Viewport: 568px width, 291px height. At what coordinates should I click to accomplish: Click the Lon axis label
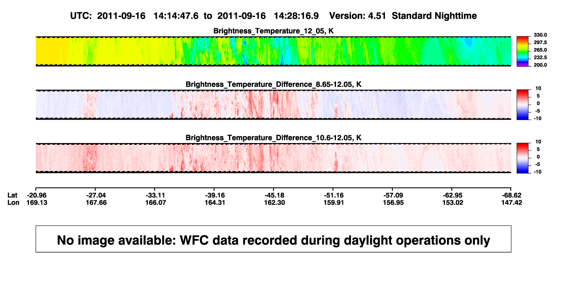pos(13,202)
